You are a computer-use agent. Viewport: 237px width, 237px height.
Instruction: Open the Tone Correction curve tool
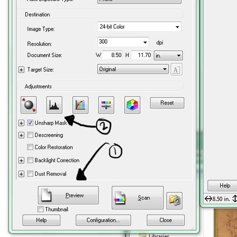(x=80, y=105)
